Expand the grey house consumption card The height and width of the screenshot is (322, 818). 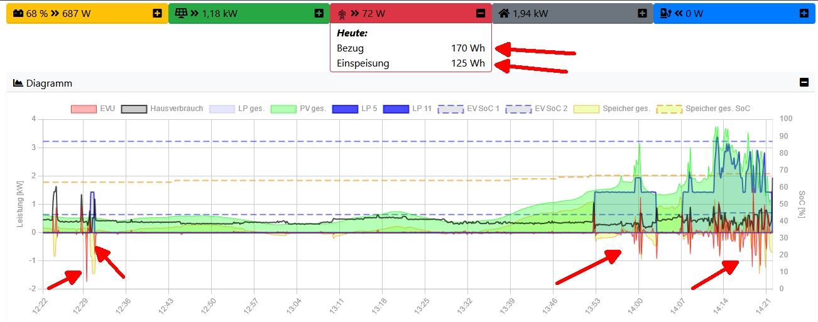(x=642, y=13)
